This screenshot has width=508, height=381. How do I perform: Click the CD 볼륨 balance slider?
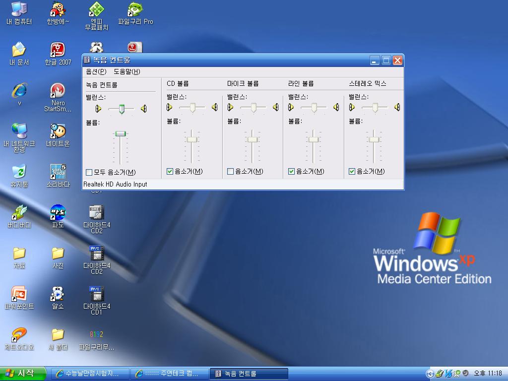(x=192, y=108)
